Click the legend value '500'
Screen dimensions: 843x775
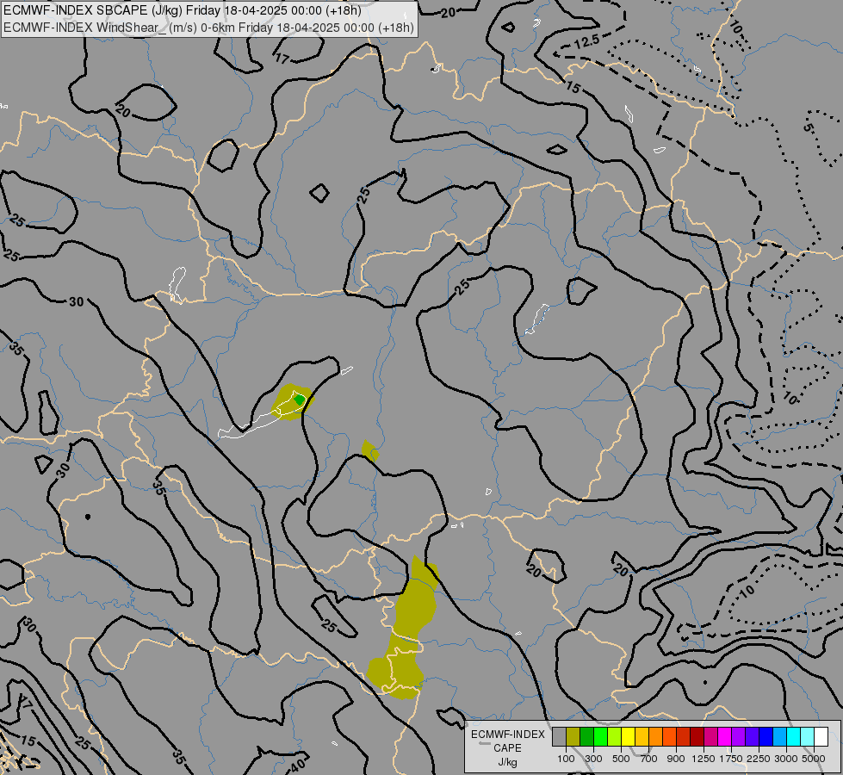pyautogui.click(x=621, y=759)
